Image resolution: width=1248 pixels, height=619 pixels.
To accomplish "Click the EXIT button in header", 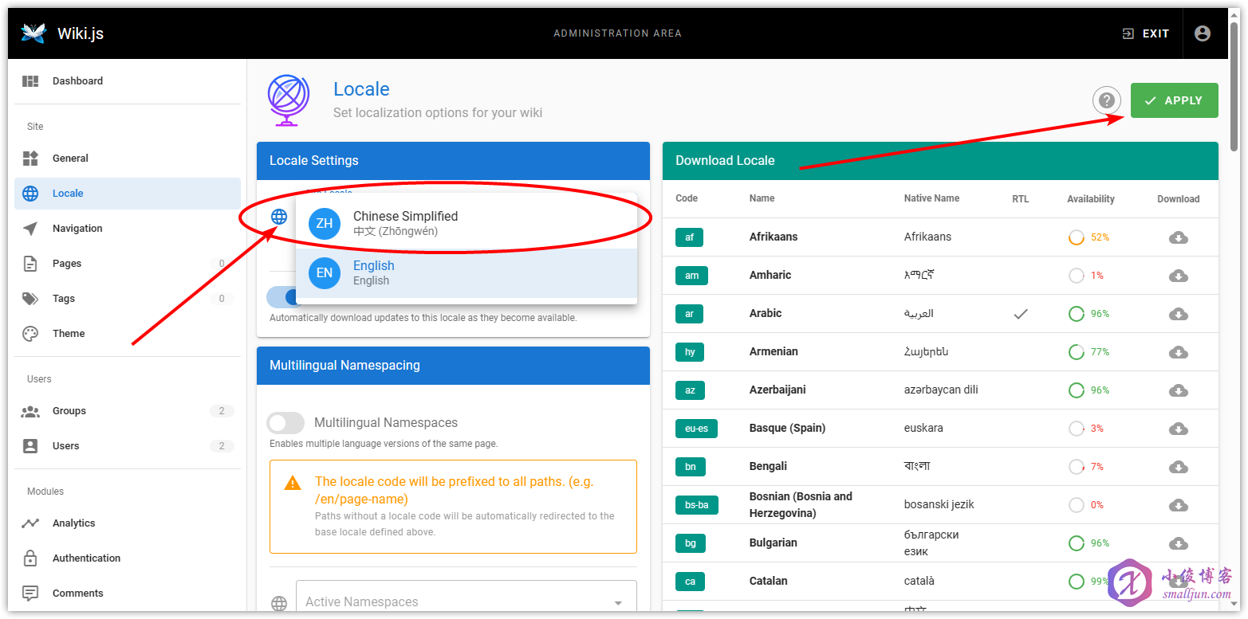I will (1146, 33).
